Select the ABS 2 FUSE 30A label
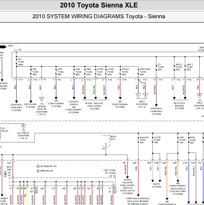 tap(179, 67)
